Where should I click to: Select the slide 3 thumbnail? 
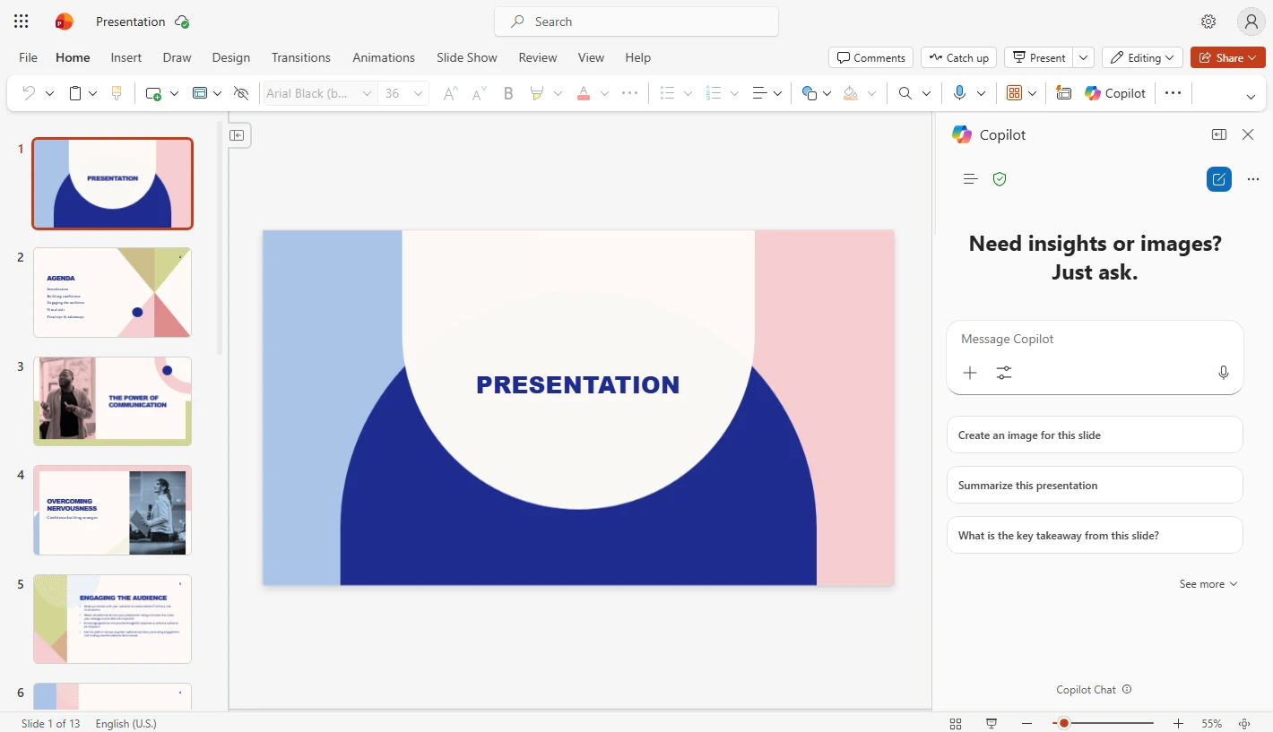click(112, 401)
